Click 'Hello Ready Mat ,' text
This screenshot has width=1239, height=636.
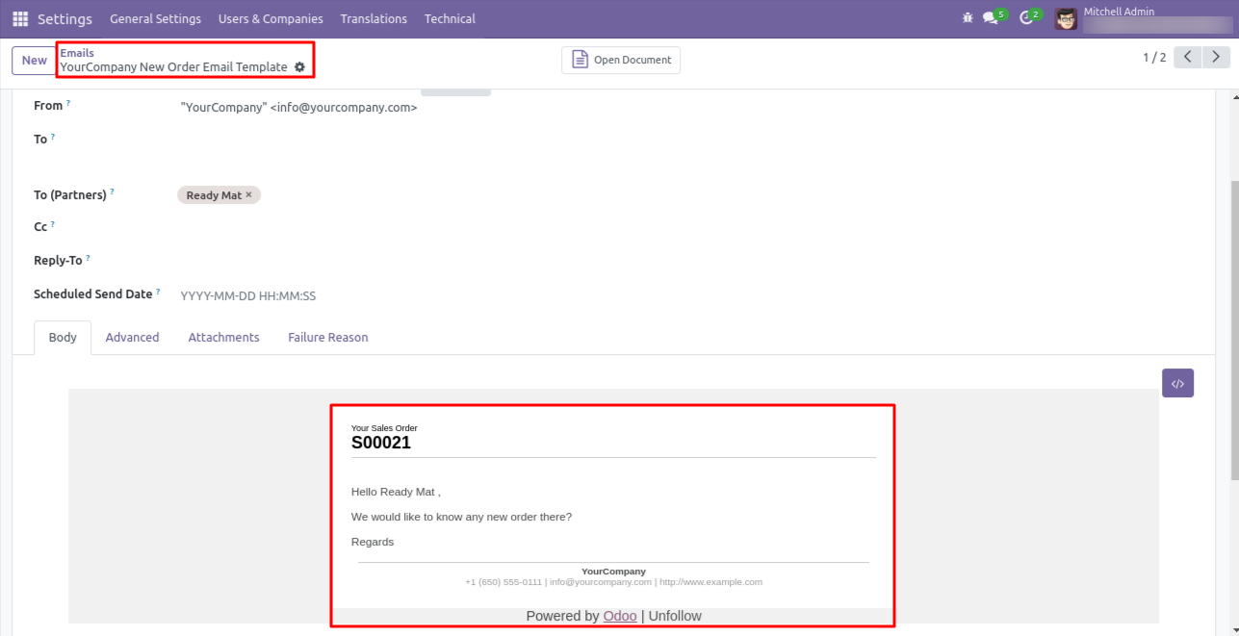(396, 492)
